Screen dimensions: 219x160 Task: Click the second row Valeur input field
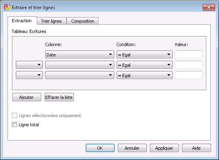188,65
